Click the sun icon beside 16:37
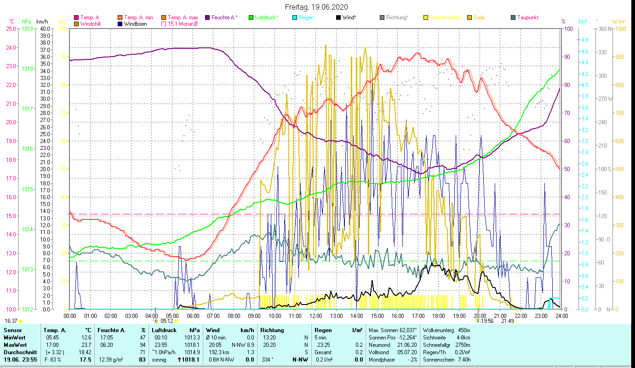Image resolution: width=635 pixels, height=368 pixels. point(20,321)
